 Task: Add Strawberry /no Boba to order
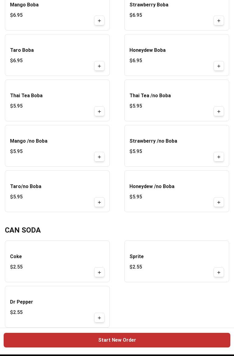(219, 157)
